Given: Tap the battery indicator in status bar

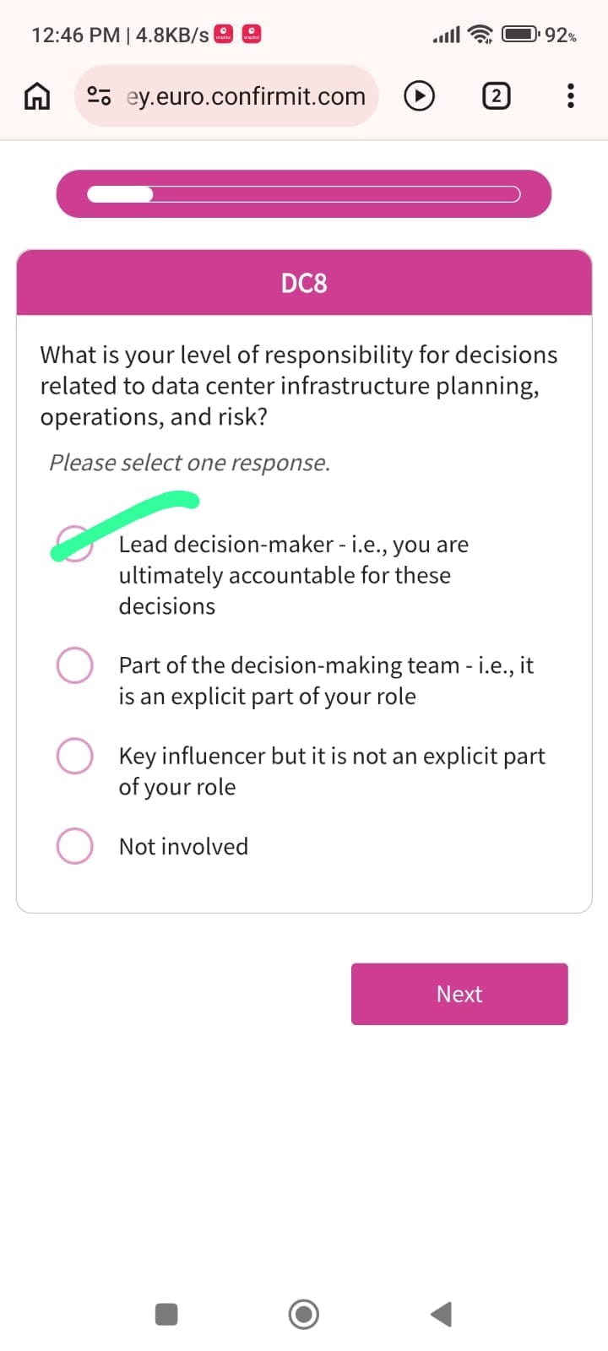Looking at the screenshot, I should point(520,35).
